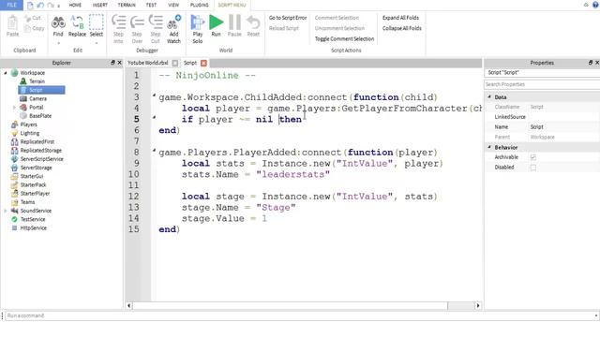
Task: Click Reload Script
Action: click(x=283, y=28)
